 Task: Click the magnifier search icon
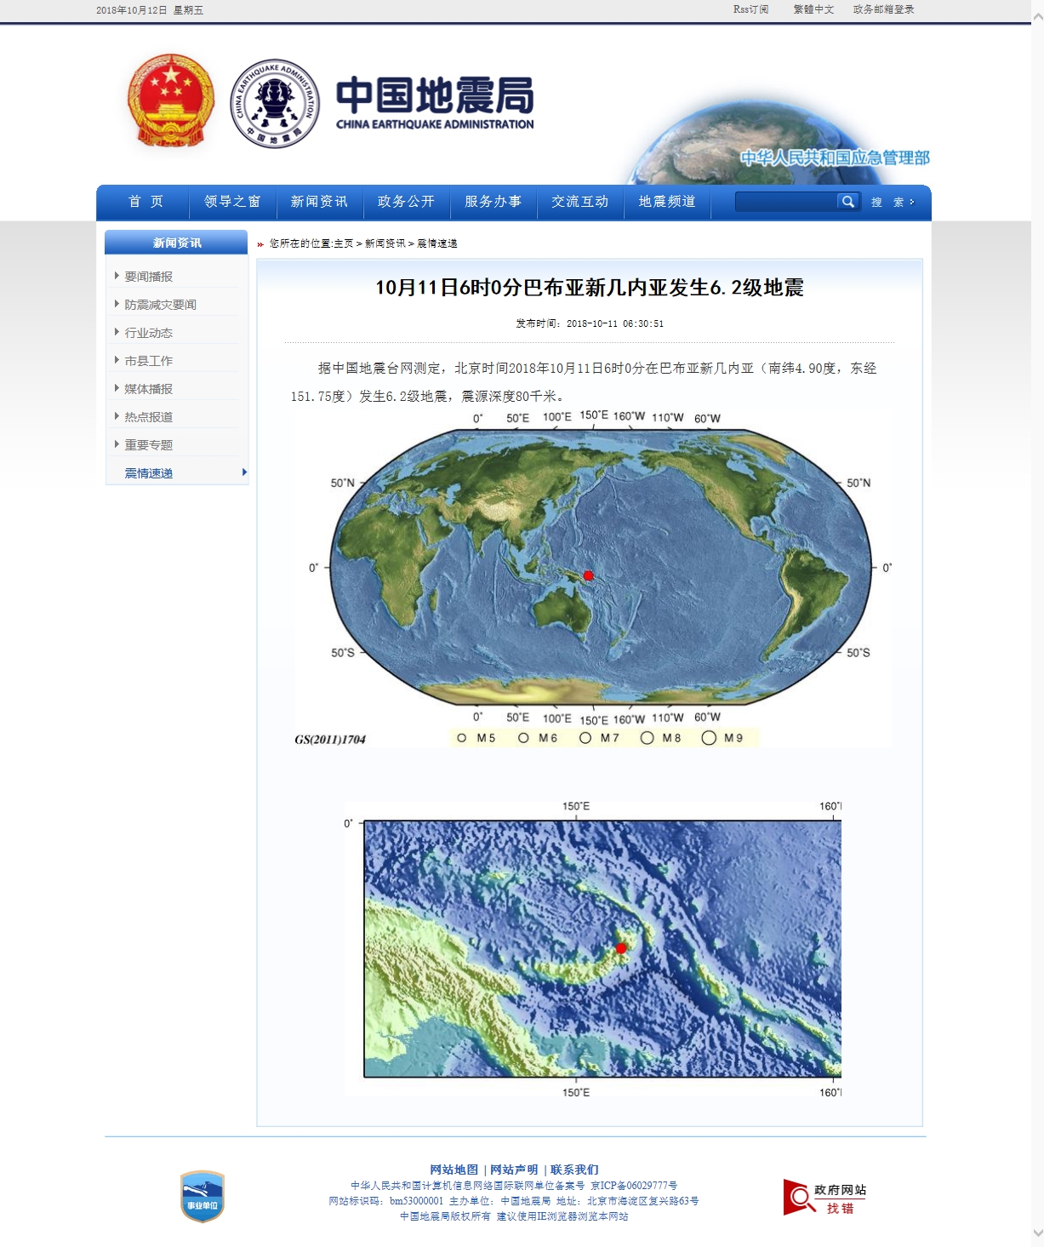(847, 202)
